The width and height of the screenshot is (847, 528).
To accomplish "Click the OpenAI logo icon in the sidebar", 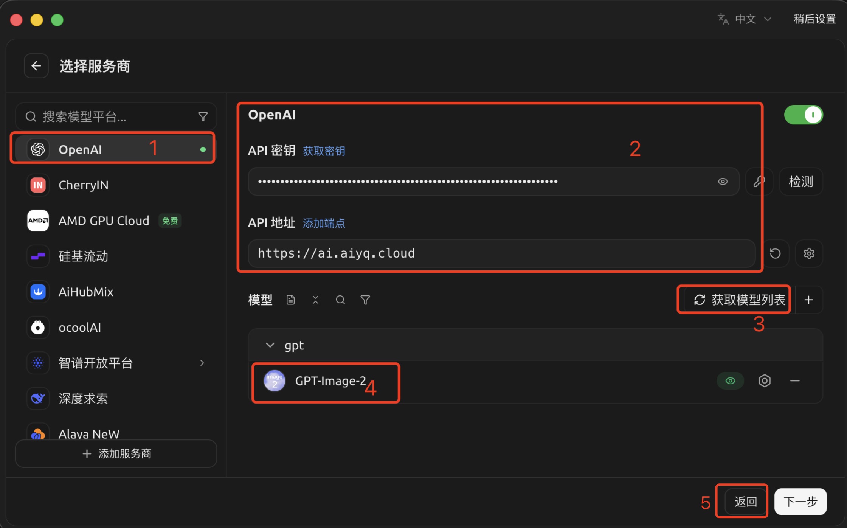I will click(38, 149).
